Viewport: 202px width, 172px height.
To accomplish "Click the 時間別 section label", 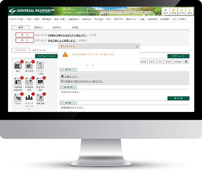I will (68, 87).
